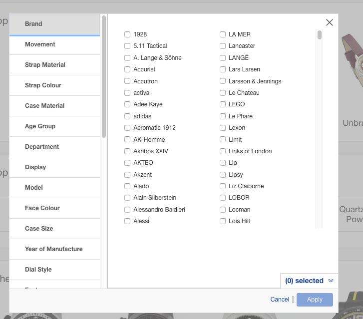Check the adidas brand checkbox
The image size is (363, 319).
tap(127, 116)
